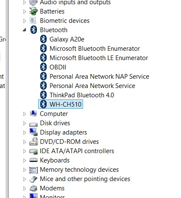181x198 pixels.
Task: Select Microsoft Bluetooth LE Enumerator label
Action: (99, 58)
